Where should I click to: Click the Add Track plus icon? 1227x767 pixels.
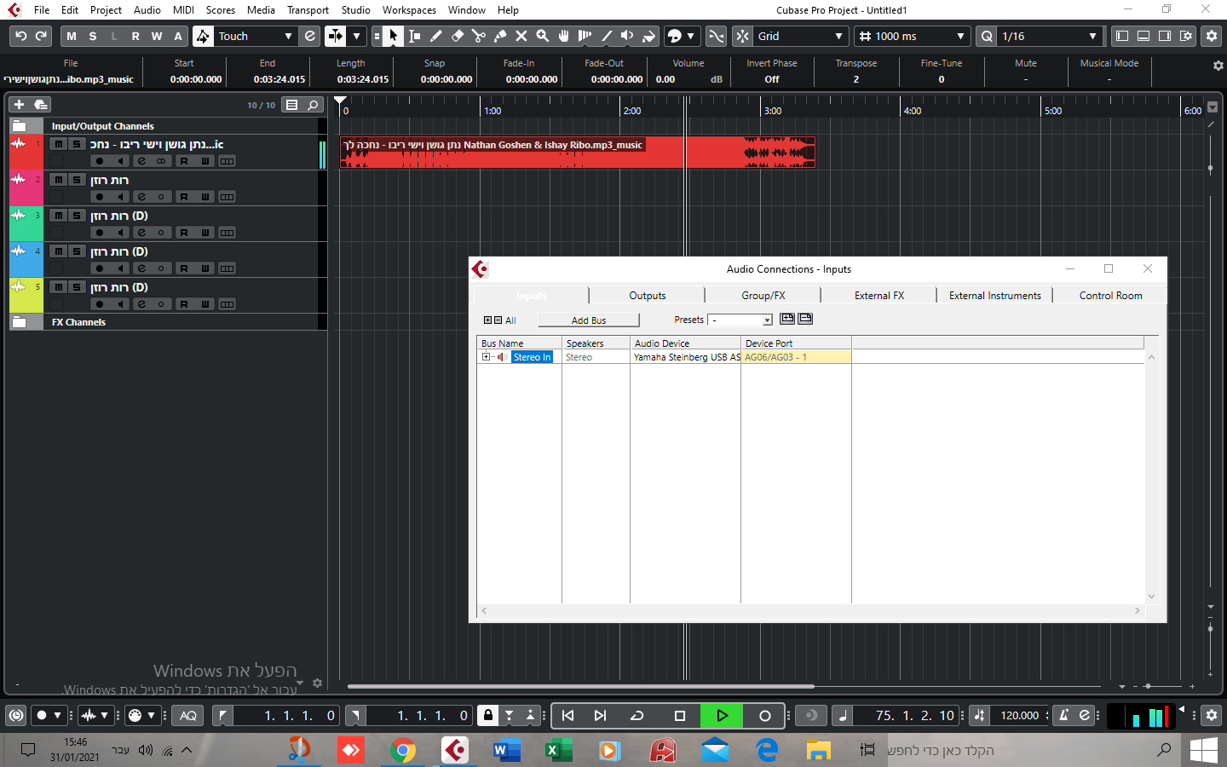tap(19, 105)
